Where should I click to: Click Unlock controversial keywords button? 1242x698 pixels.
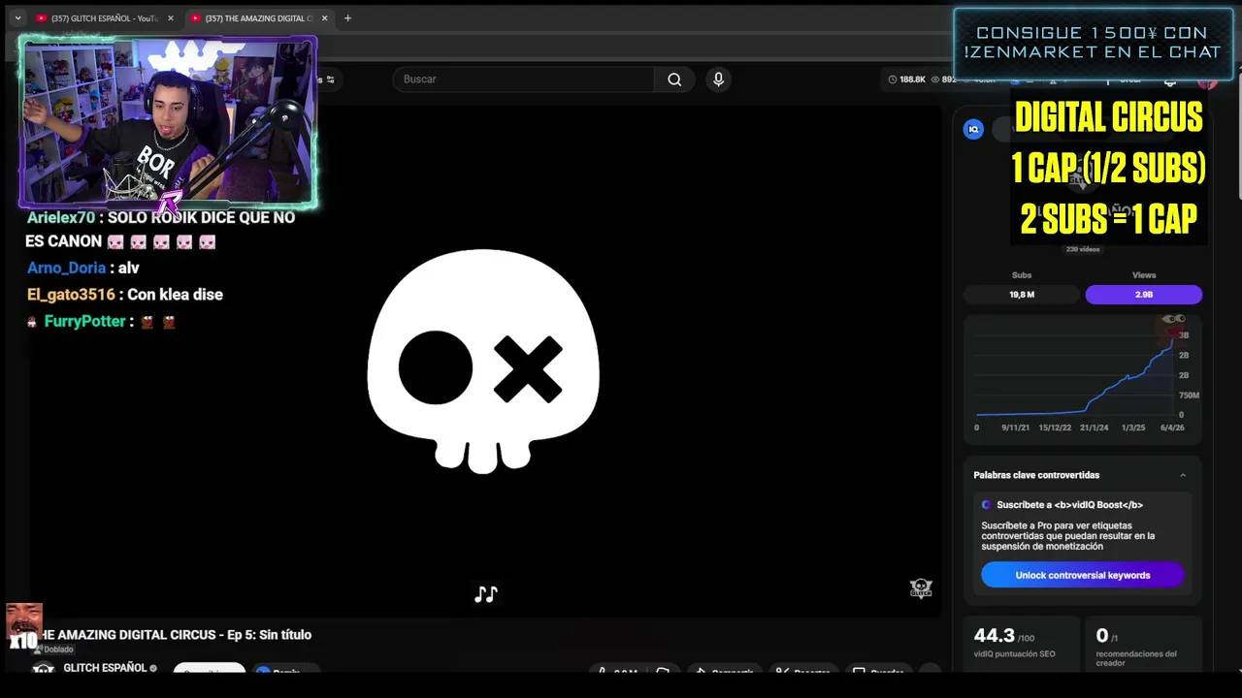pos(1083,575)
